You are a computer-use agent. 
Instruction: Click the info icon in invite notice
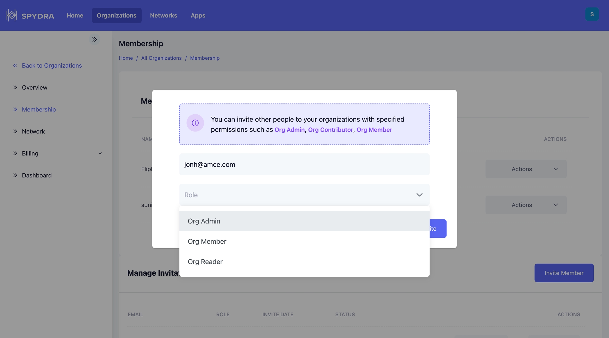coord(195,123)
